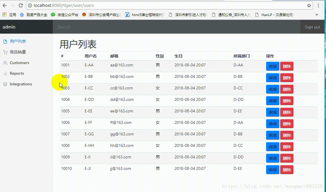
Task: Click the 用户名 column header
Action: 91,56
